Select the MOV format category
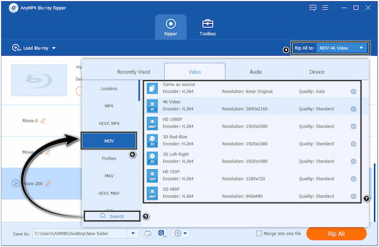This screenshot has height=247, width=379. [109, 141]
